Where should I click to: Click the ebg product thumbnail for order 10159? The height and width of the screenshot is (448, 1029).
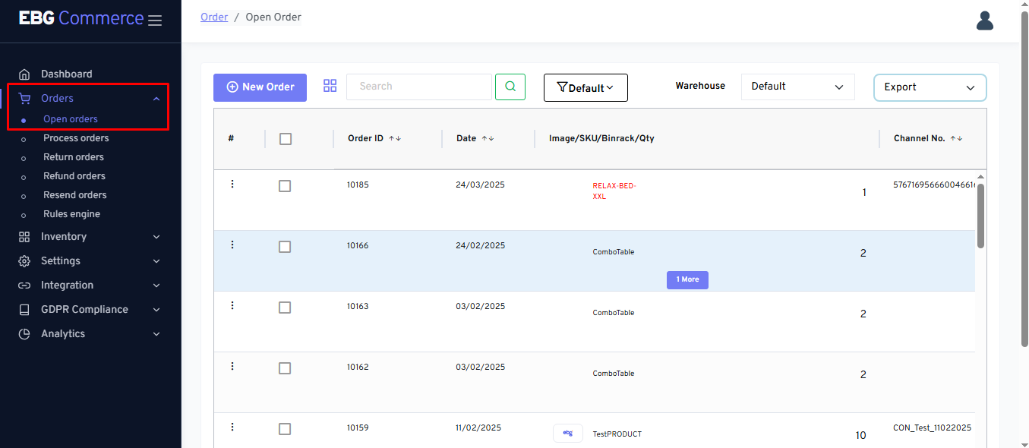tap(567, 433)
